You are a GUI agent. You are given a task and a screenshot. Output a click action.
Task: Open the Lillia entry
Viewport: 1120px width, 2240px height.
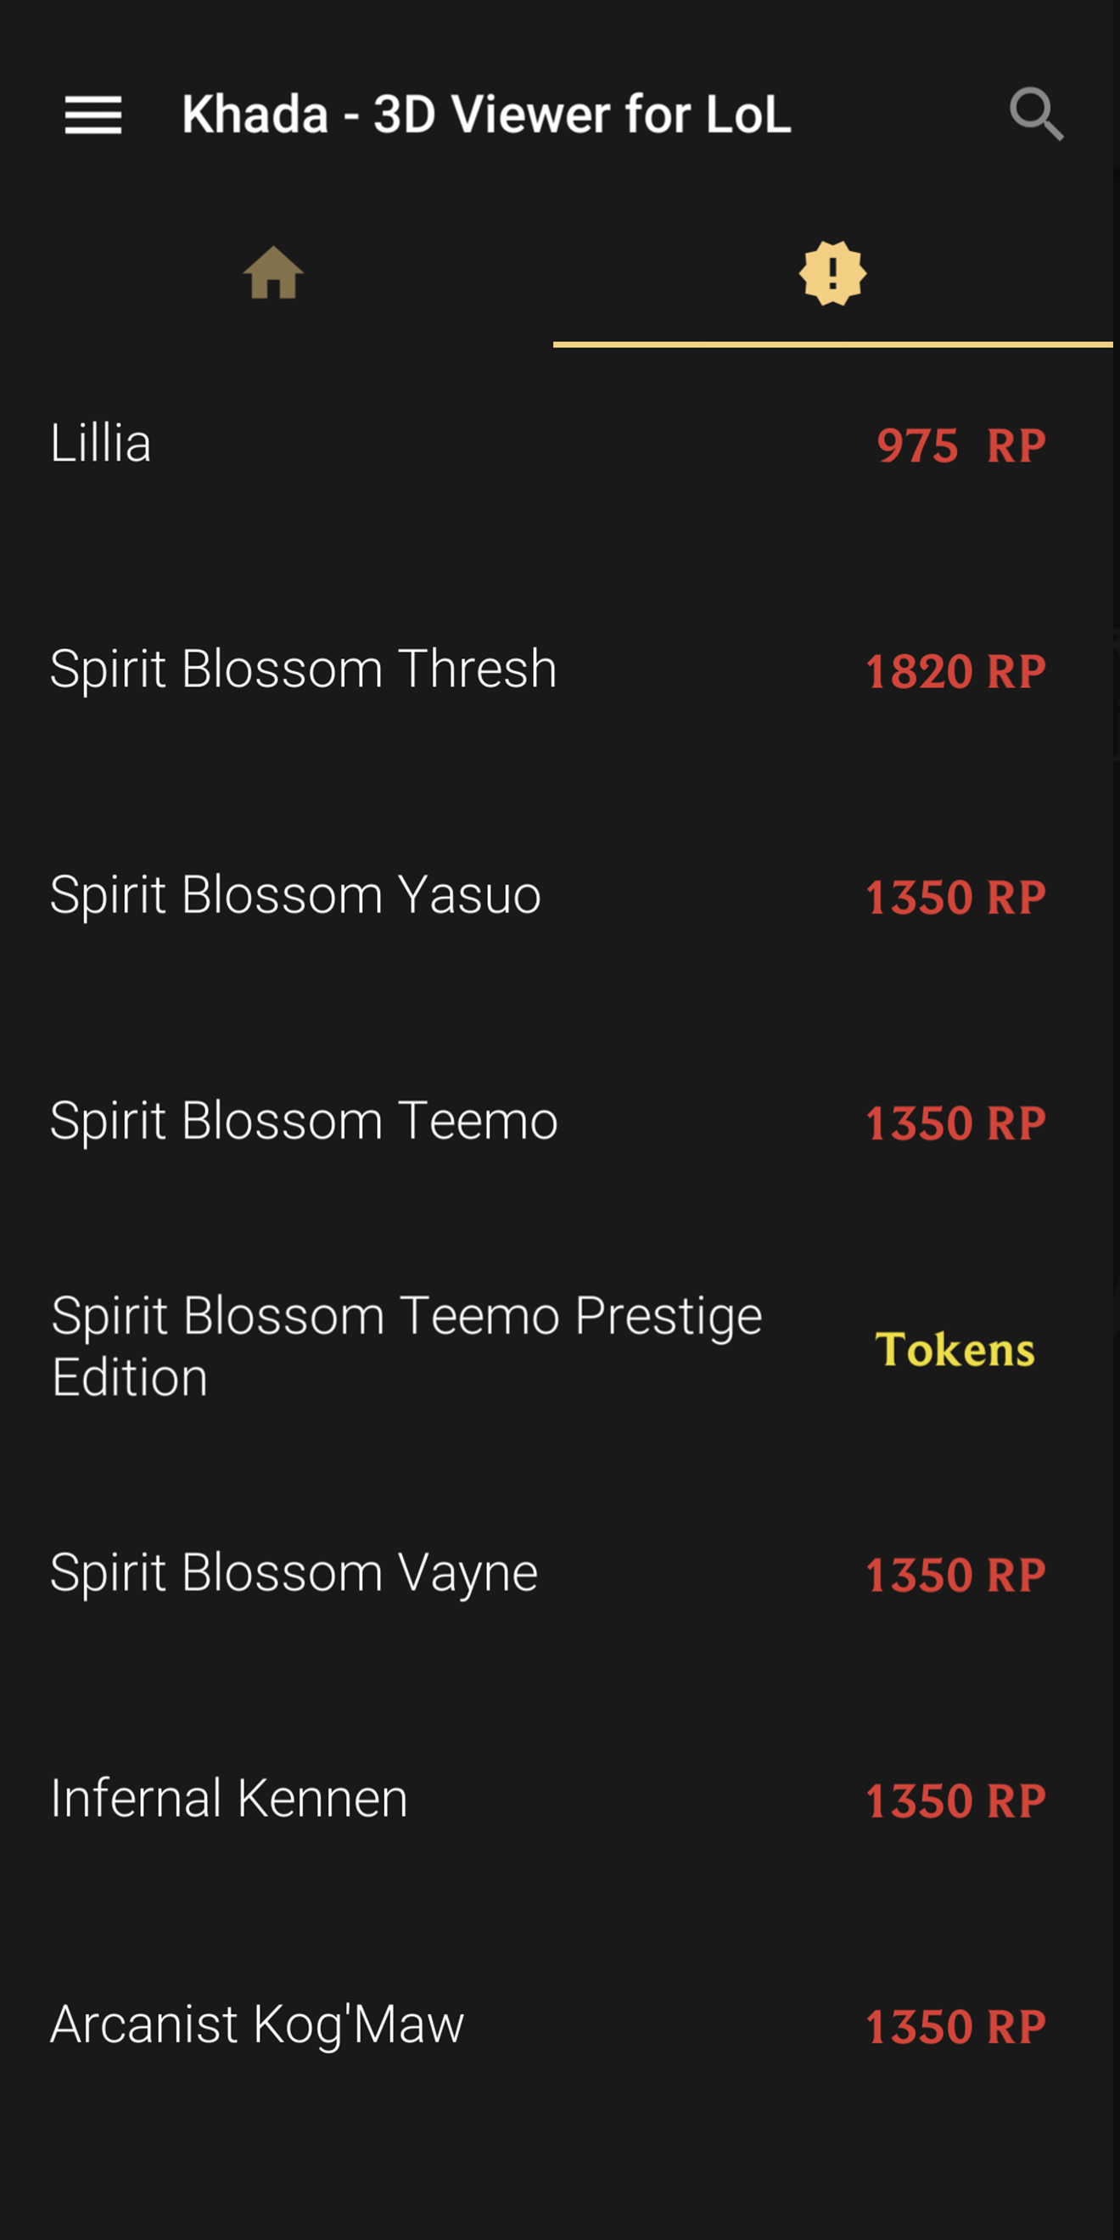pyautogui.click(x=101, y=444)
